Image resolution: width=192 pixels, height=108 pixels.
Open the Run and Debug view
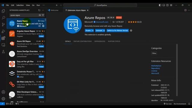[3, 31]
